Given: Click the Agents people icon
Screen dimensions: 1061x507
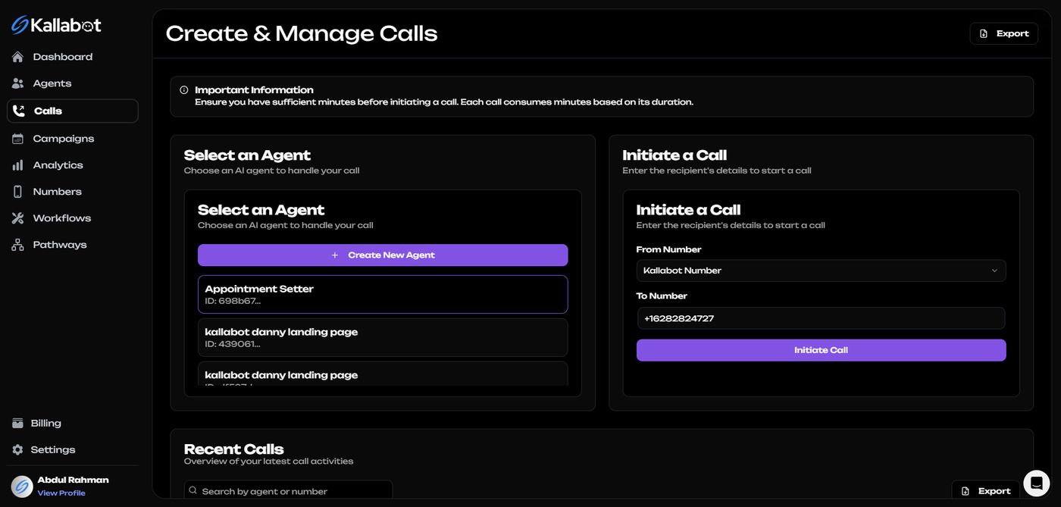Looking at the screenshot, I should coord(17,83).
